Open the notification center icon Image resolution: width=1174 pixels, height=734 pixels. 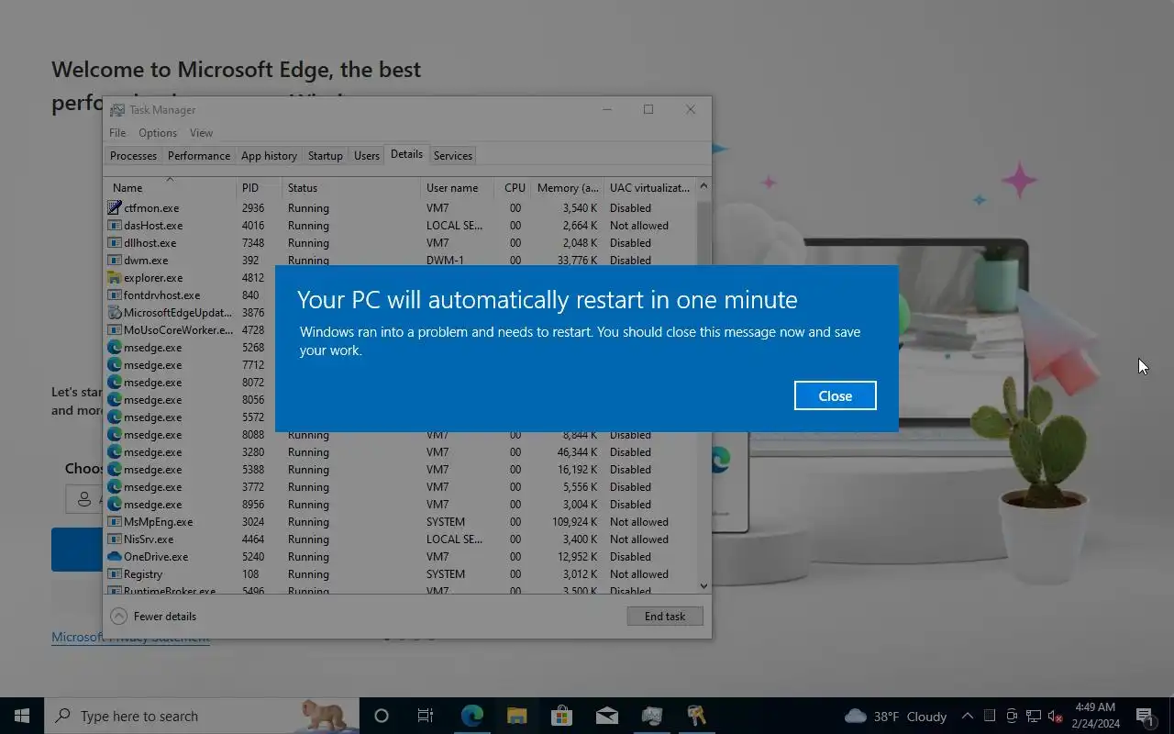(x=1145, y=716)
